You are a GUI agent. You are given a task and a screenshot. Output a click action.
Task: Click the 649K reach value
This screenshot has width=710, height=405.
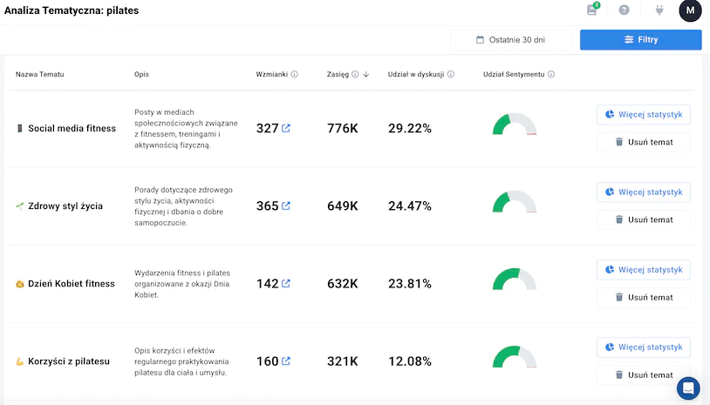342,206
